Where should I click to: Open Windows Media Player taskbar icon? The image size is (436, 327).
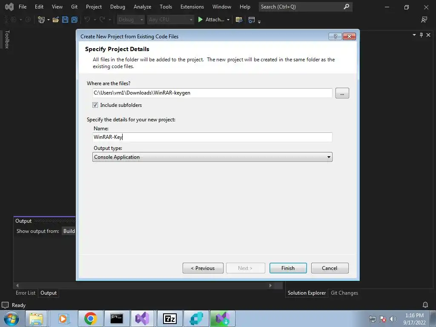(x=63, y=318)
